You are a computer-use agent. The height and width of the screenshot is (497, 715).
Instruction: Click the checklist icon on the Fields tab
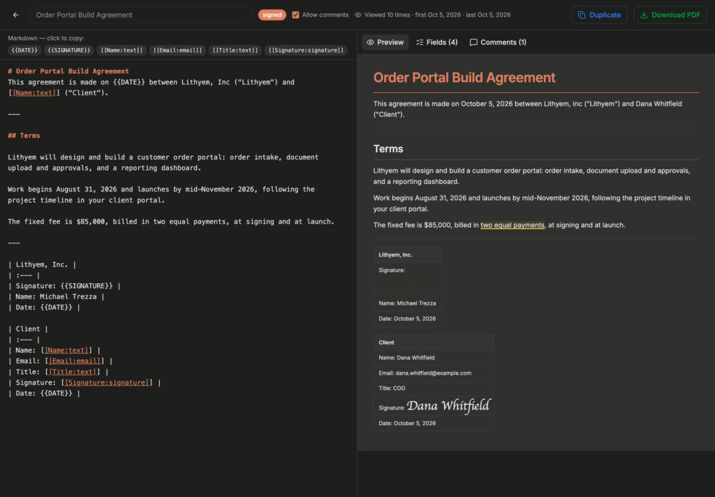(420, 43)
